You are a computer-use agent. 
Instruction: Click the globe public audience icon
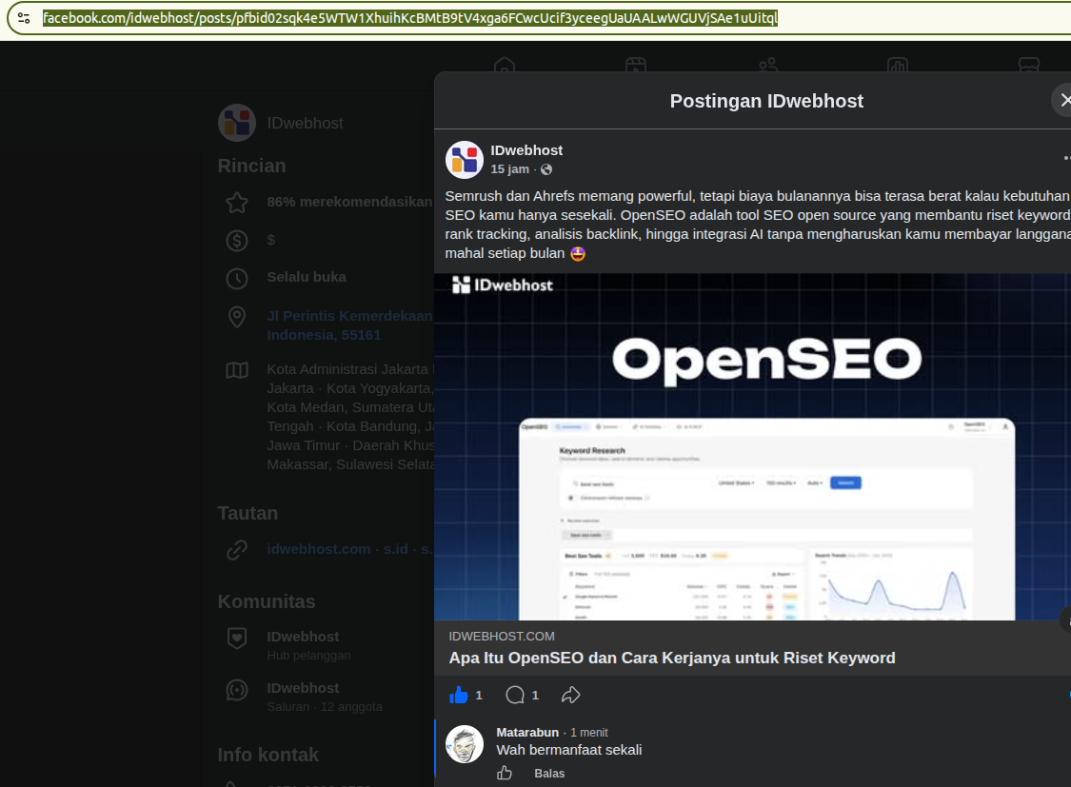pos(546,169)
